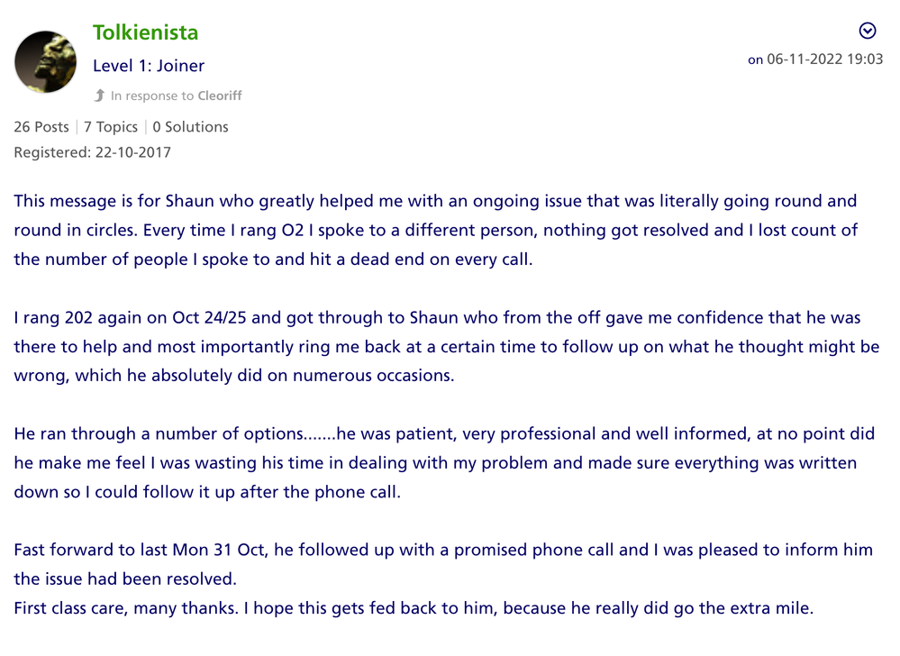The width and height of the screenshot is (900, 656).
Task: Click the 'In response to' label text
Action: click(152, 96)
